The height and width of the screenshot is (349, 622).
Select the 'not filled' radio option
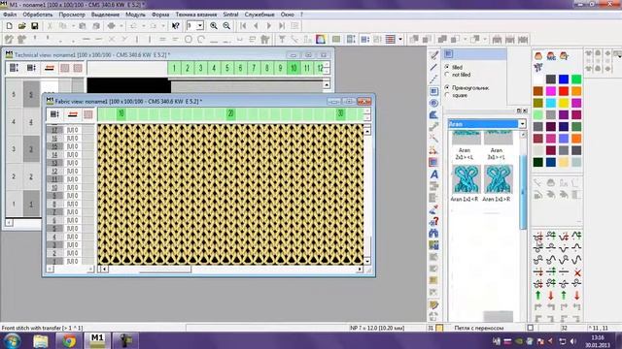[447, 75]
